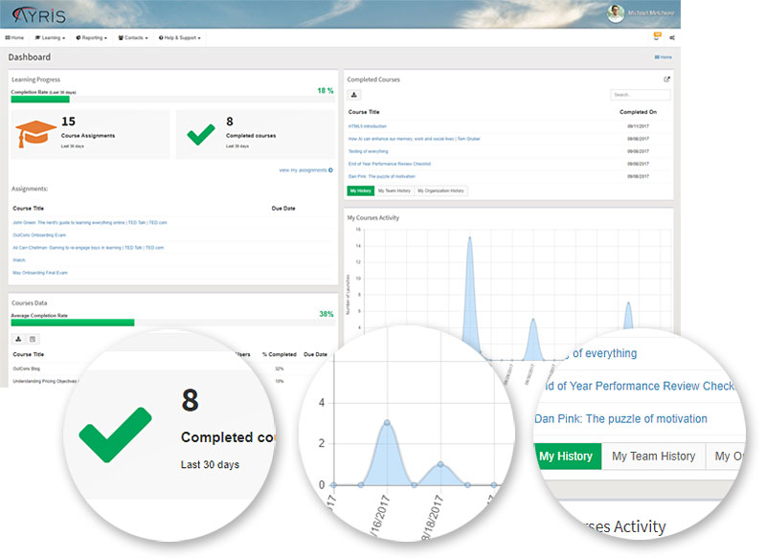Expand the Learning dropdown menu
The height and width of the screenshot is (558, 766).
coord(50,37)
